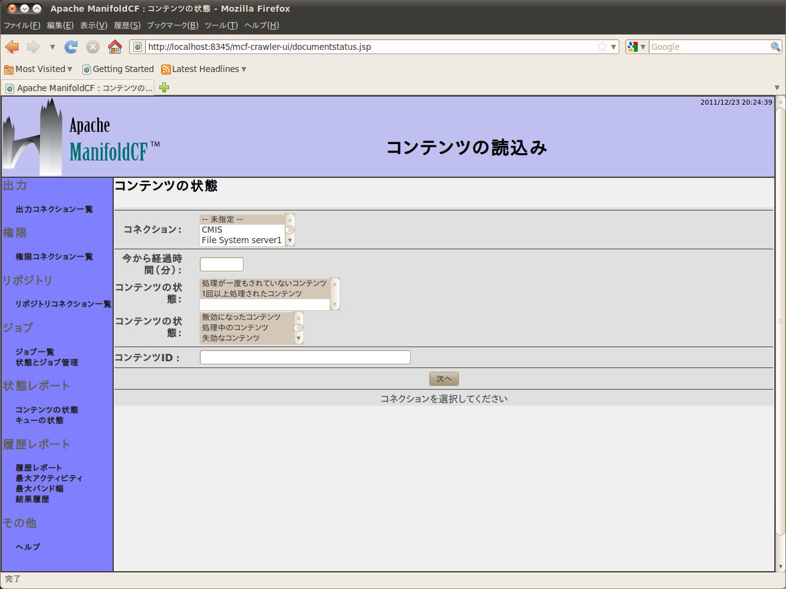Click the bookmark star in URL bar
The width and height of the screenshot is (786, 589).
coord(601,47)
